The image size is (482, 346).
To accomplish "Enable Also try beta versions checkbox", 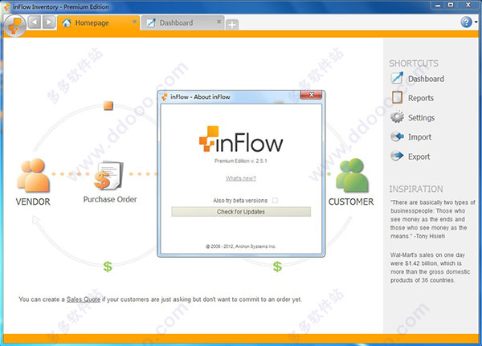I will click(275, 201).
